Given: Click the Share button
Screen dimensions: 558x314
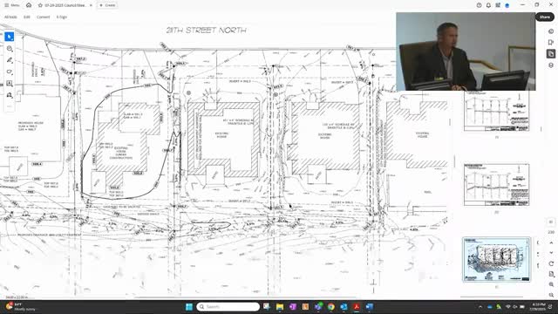Looking at the screenshot, I should tap(545, 17).
